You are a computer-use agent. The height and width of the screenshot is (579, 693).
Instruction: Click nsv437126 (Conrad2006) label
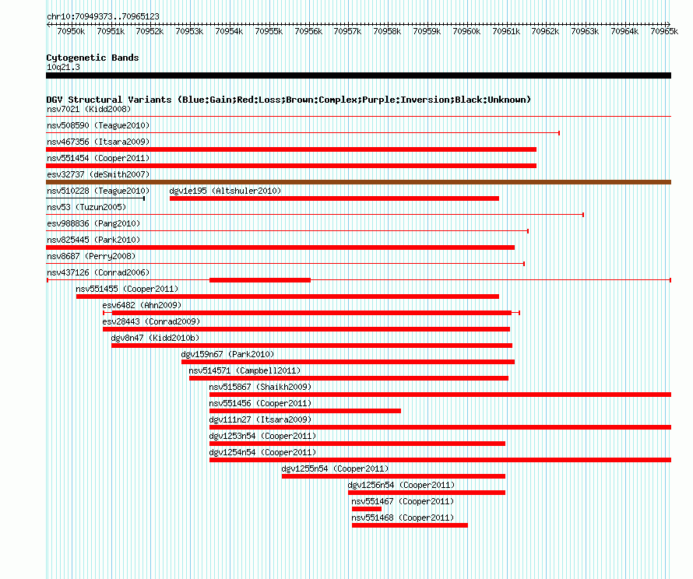[98, 272]
